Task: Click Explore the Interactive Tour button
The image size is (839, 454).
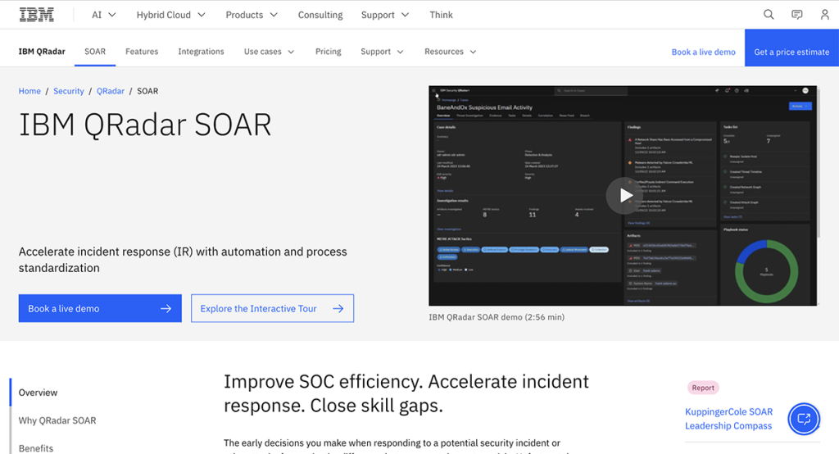Action: pyautogui.click(x=272, y=308)
